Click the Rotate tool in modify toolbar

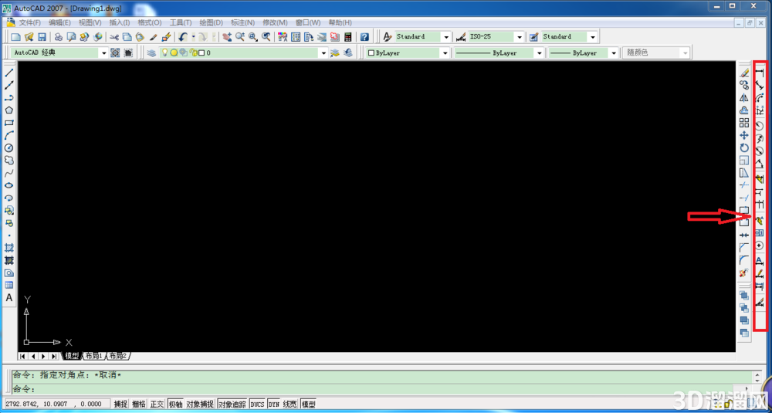[744, 147]
